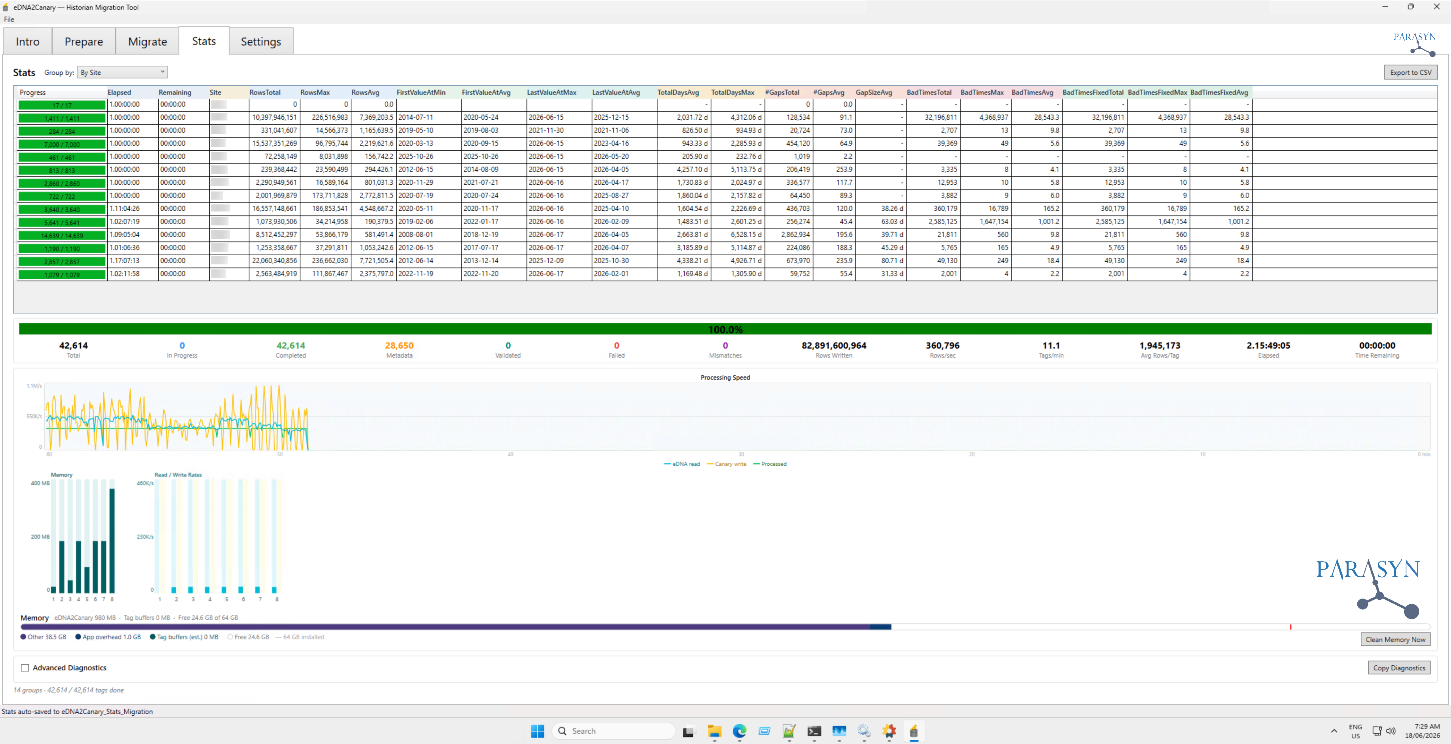Image resolution: width=1451 pixels, height=744 pixels.
Task: Click the Export to CSV button
Action: tap(1411, 72)
